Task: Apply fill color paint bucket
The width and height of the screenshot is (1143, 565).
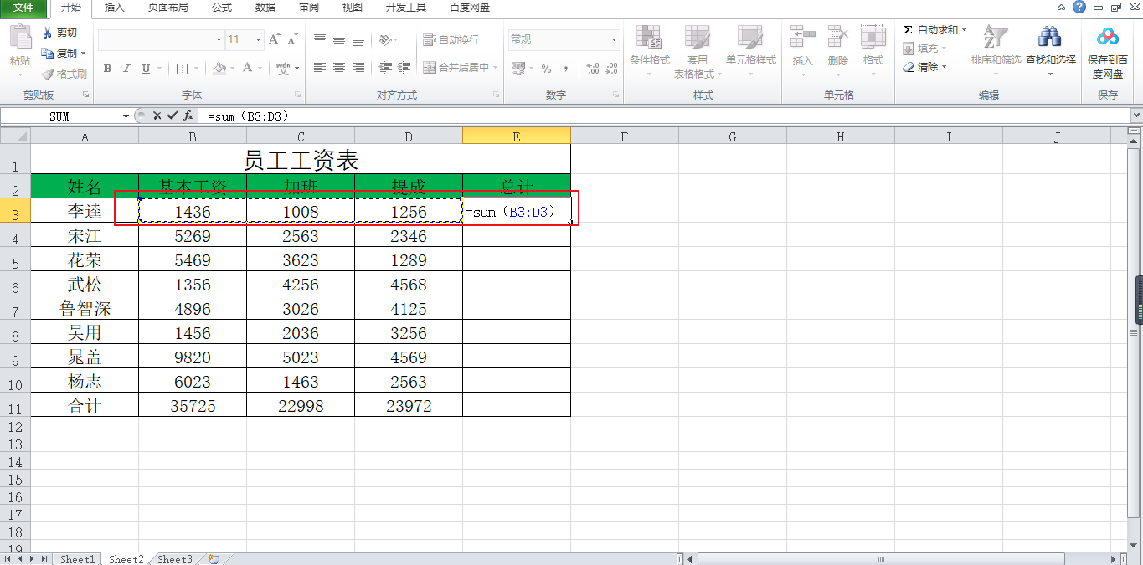Action: (x=219, y=69)
